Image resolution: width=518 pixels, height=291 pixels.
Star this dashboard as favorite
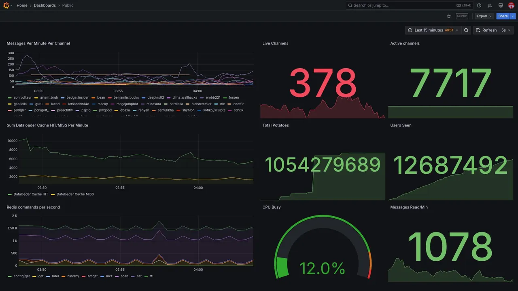449,16
